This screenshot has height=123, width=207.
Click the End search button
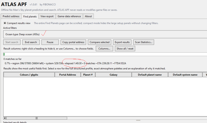click(x=31, y=42)
